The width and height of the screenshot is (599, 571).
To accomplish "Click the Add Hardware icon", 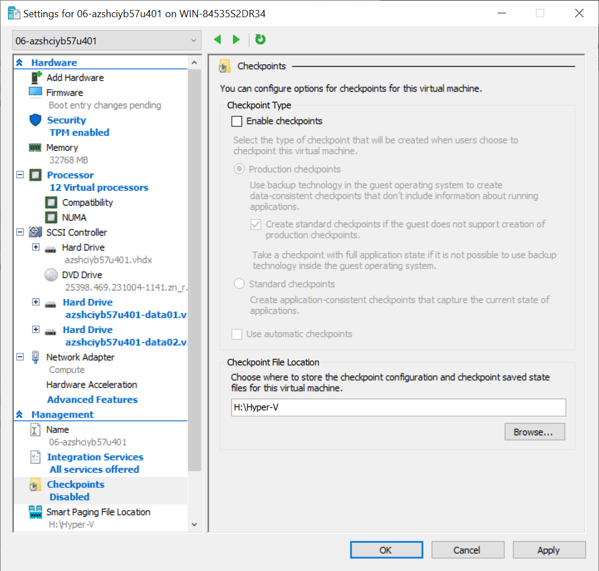I will pos(36,78).
